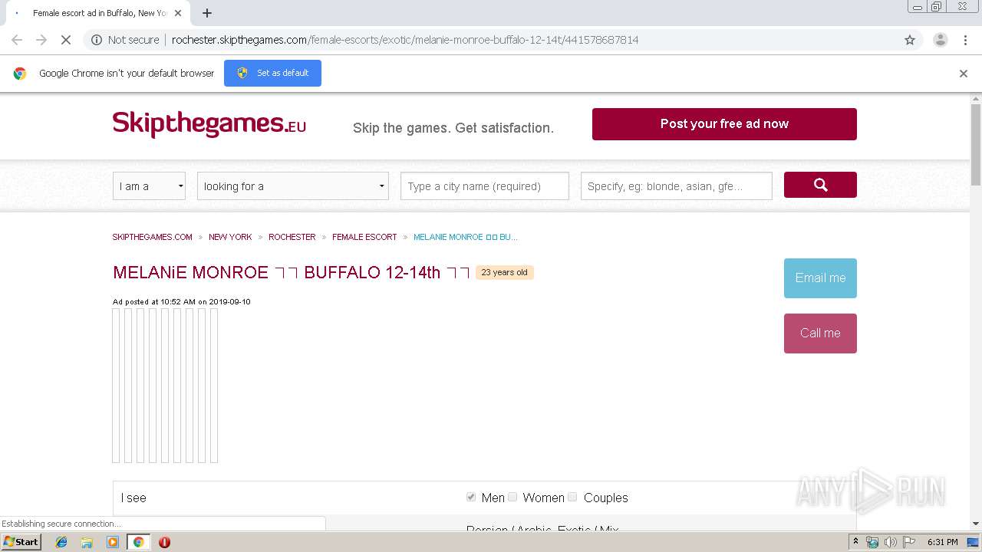Launch Internet Explorer from taskbar
Viewport: 982px width, 552px height.
tap(61, 542)
